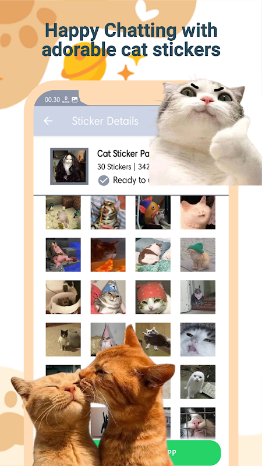Tap the back arrow in Sticker Details
Viewport: 262px width, 466px height.
(48, 121)
